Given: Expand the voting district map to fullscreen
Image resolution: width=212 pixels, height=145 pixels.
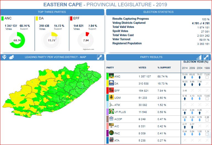Looking at the screenshot, I should pos(100,57).
